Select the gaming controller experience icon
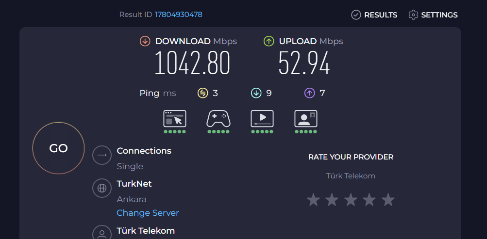The image size is (487, 239). click(218, 119)
